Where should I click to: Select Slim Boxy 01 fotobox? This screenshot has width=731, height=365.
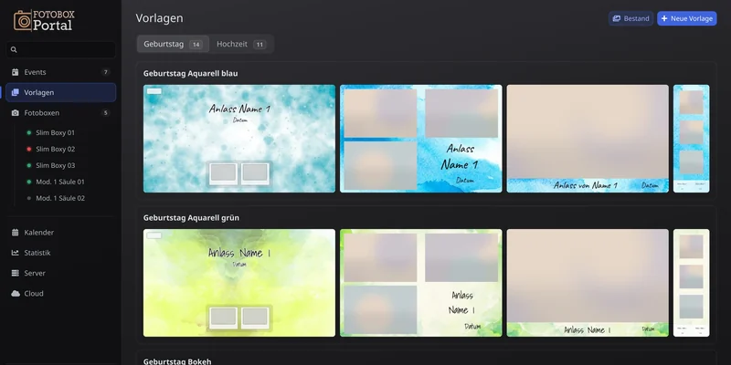(x=55, y=132)
